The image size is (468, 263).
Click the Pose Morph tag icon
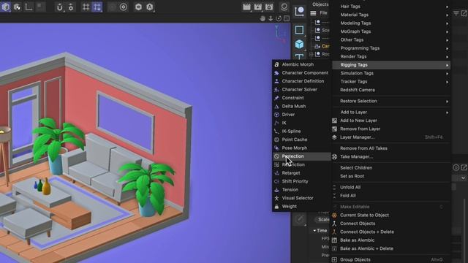pos(276,148)
